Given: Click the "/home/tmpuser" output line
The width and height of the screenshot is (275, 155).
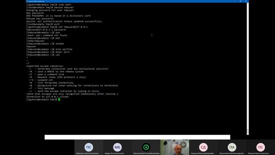Looking at the screenshot, I should coord(35,41).
